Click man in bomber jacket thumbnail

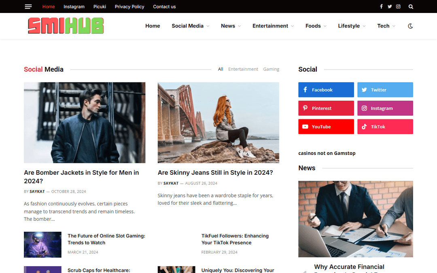pyautogui.click(x=85, y=123)
